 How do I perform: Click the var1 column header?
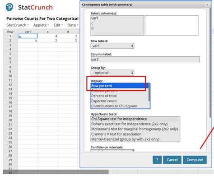(28, 32)
